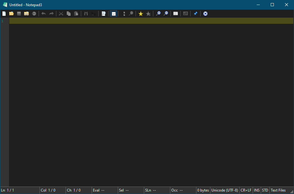Click inside the highlighted first editor line
294x194 pixels.
(x=151, y=21)
